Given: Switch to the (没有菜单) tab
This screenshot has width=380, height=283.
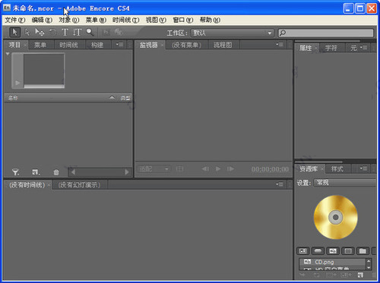Looking at the screenshot, I should [186, 45].
